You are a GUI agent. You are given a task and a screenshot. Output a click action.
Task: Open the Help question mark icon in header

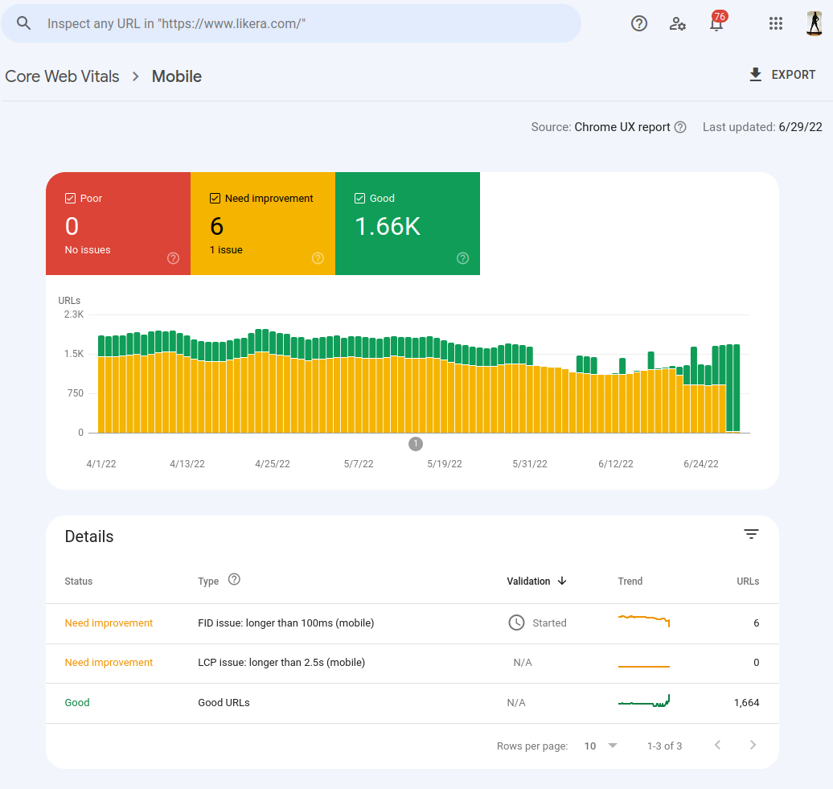[639, 23]
